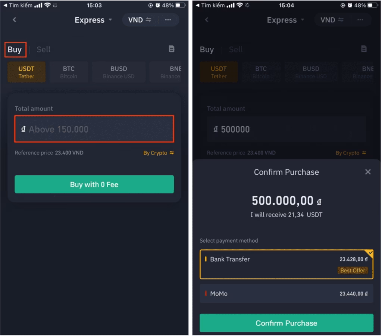Switch to the Sell tab
The image size is (382, 336).
(x=43, y=49)
